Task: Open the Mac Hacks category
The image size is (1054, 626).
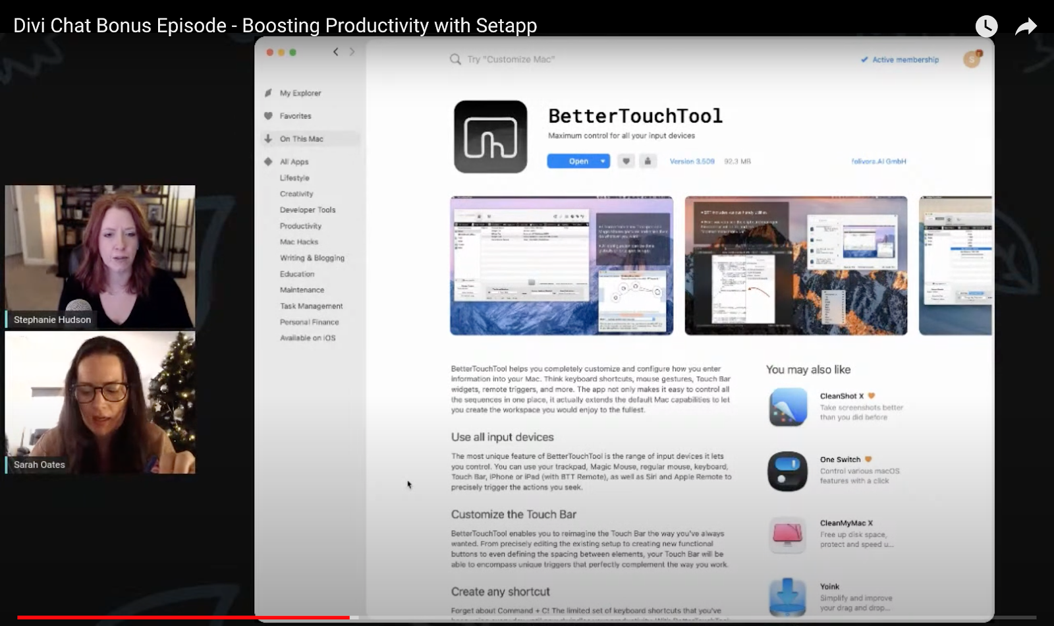Action: pos(299,242)
